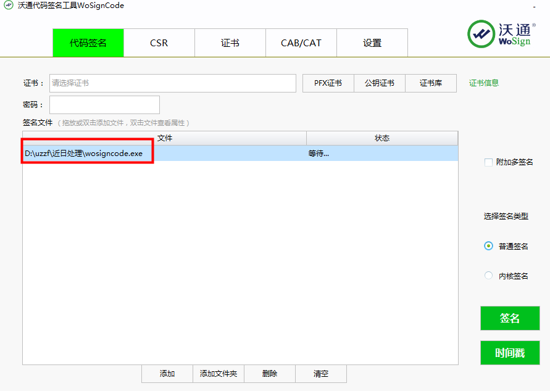Click the green 签名 button

[510, 318]
